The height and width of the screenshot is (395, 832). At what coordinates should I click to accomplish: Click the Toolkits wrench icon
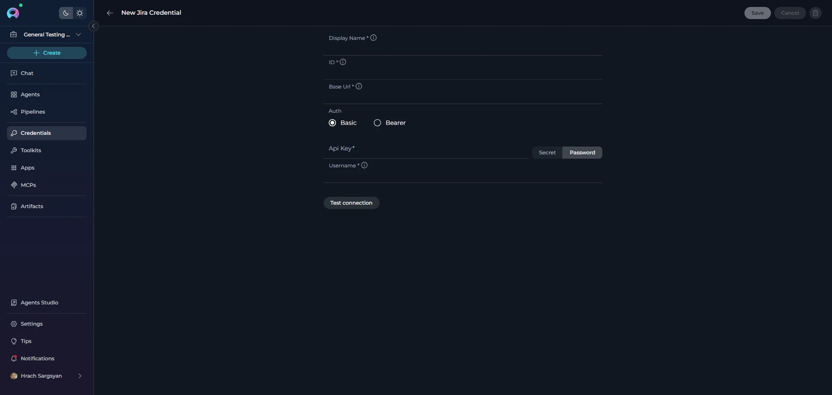click(x=14, y=150)
